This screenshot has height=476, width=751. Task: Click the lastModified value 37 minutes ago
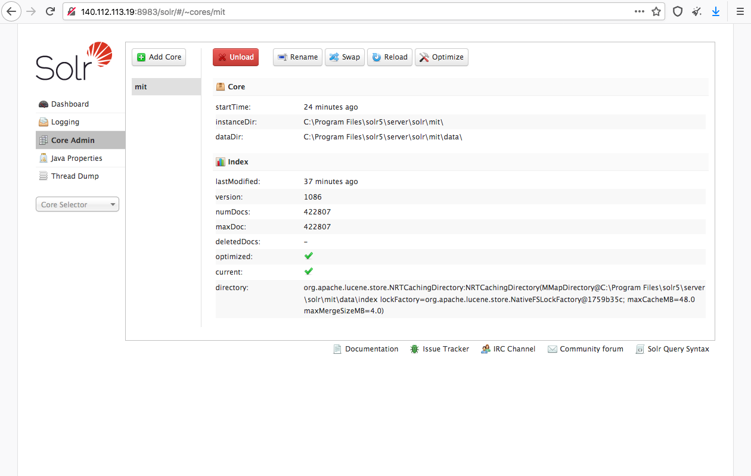(331, 182)
